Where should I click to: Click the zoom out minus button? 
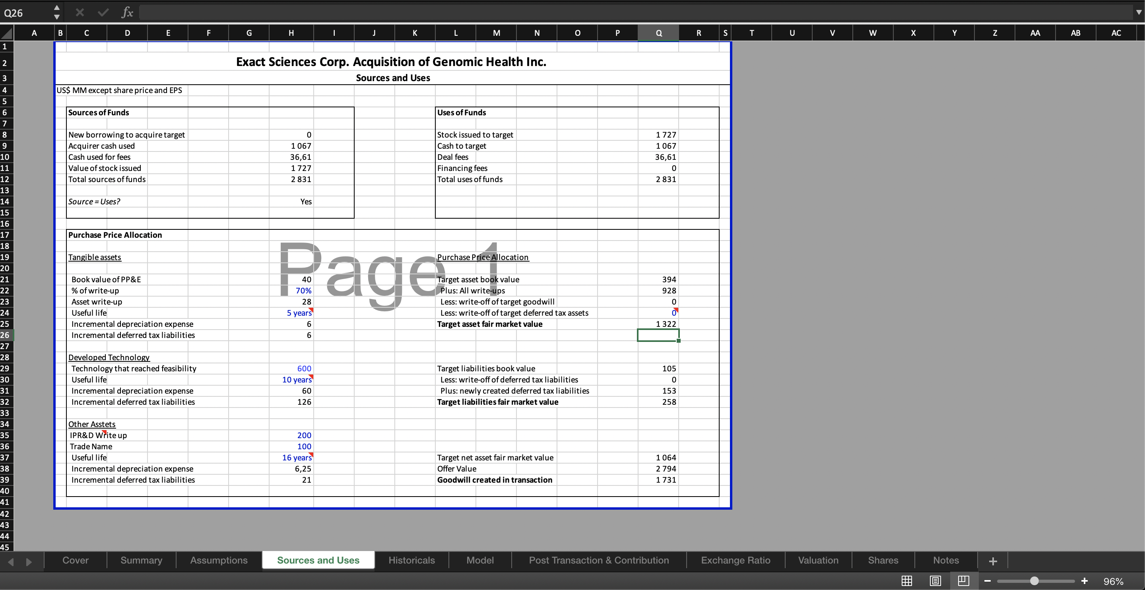click(988, 581)
